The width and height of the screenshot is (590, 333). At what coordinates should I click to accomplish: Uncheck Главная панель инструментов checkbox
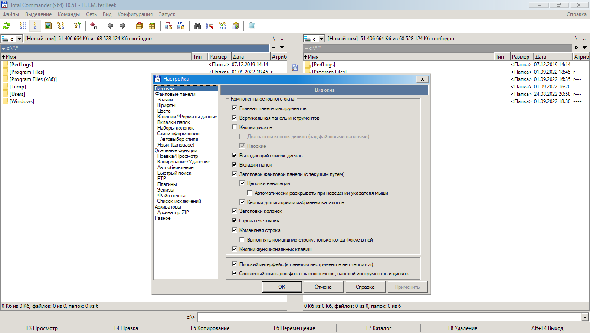pyautogui.click(x=235, y=108)
